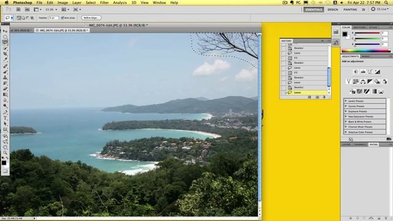The image size is (393, 221).
Task: Select the Dodge tool
Action: (x=5, y=106)
